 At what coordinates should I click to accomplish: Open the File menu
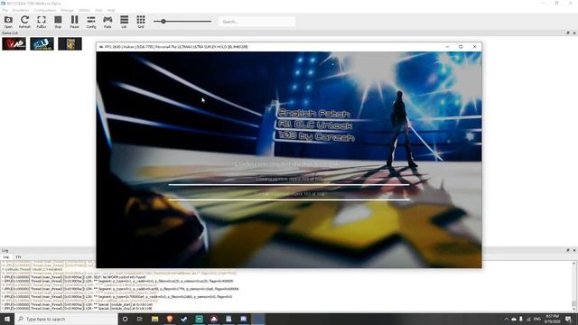pyautogui.click(x=5, y=10)
